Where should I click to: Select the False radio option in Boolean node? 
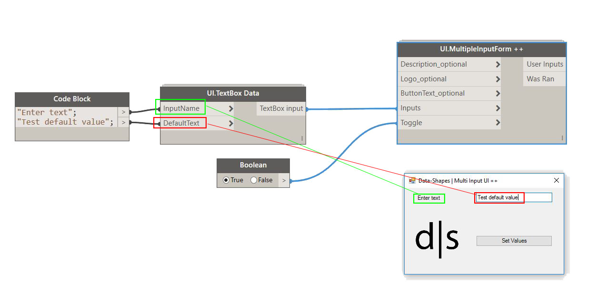click(x=254, y=180)
